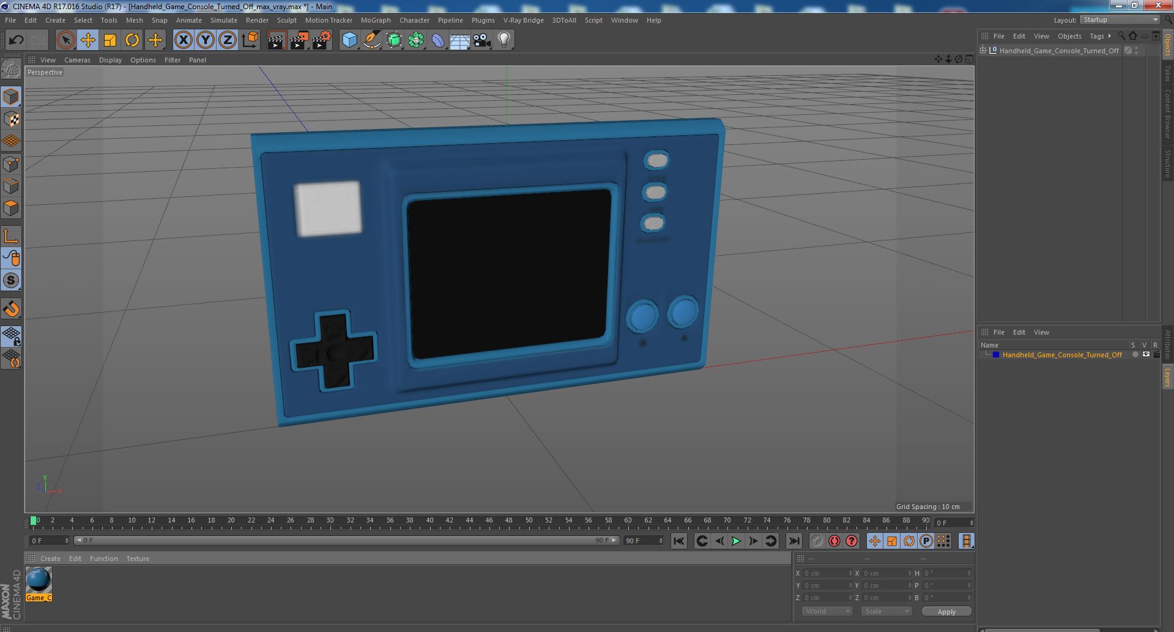Select the spline pen tool

click(x=371, y=40)
